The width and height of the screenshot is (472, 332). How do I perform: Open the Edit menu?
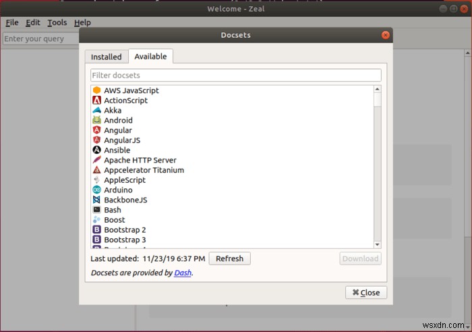coord(33,22)
